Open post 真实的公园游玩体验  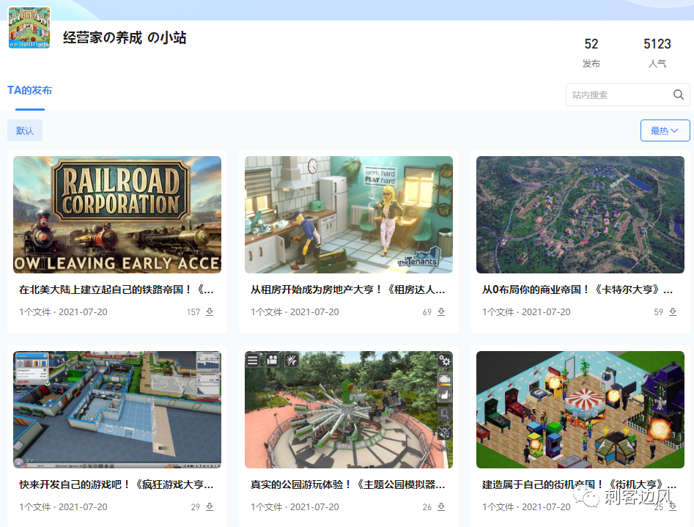(x=348, y=484)
